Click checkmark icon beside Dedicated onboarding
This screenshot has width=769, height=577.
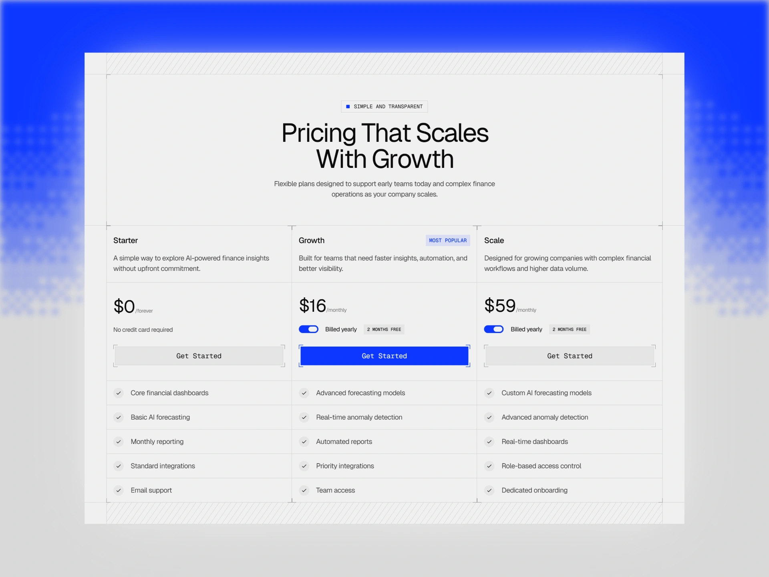click(489, 490)
